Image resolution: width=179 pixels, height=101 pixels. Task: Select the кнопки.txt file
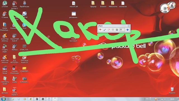tap(123, 4)
